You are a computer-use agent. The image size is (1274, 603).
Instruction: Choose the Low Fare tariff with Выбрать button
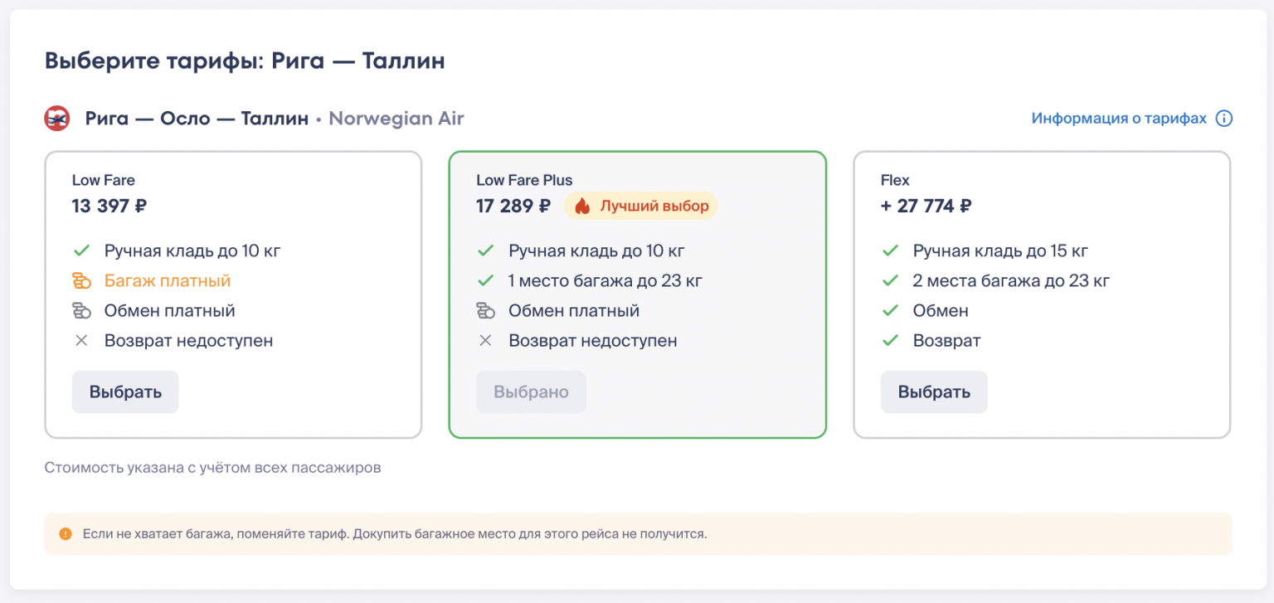coord(125,391)
